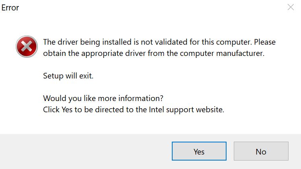Click the 'obtain the appropriate driver' line

pyautogui.click(x=154, y=54)
